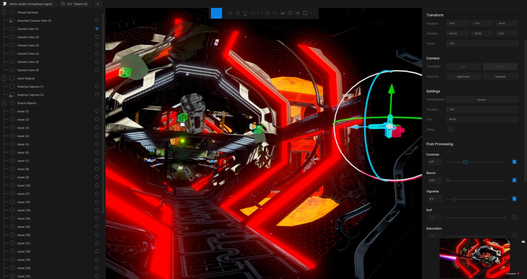Open the Interpolation Smooth dropdown
Image resolution: width=527 pixels, height=279 pixels.
(x=482, y=100)
